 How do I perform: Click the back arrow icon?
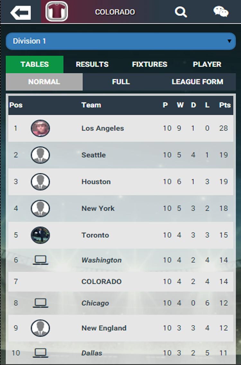(20, 12)
